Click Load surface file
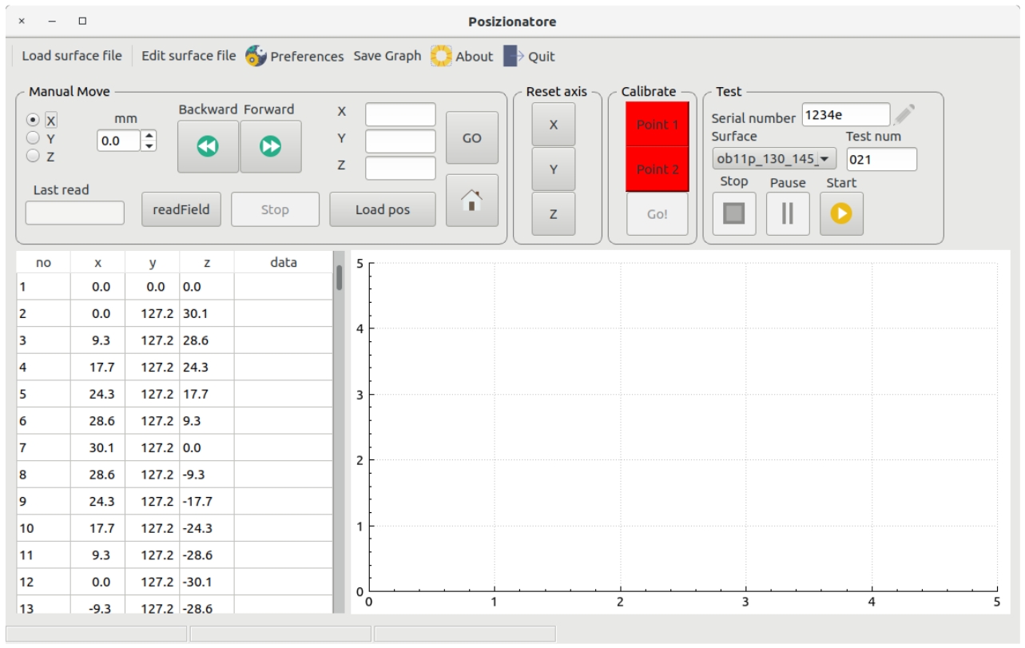This screenshot has width=1025, height=648. 72,56
